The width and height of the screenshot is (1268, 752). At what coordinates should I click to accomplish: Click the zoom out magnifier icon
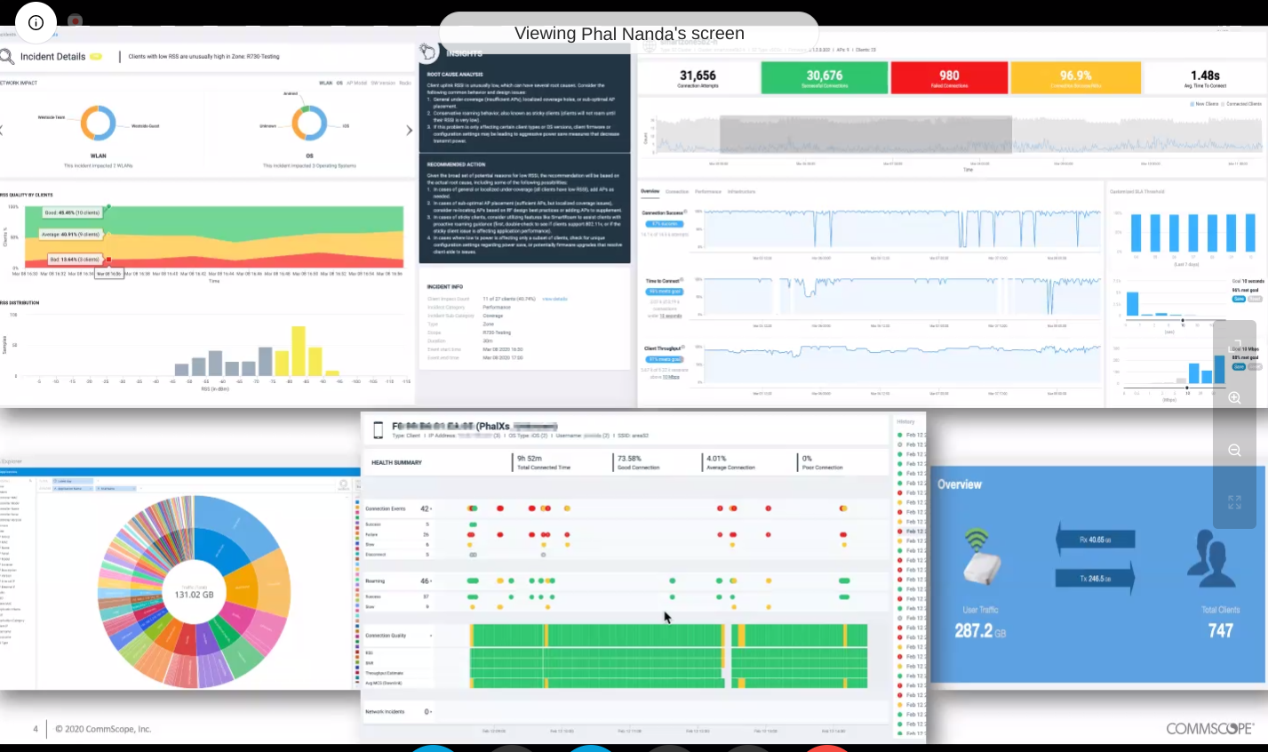1234,451
